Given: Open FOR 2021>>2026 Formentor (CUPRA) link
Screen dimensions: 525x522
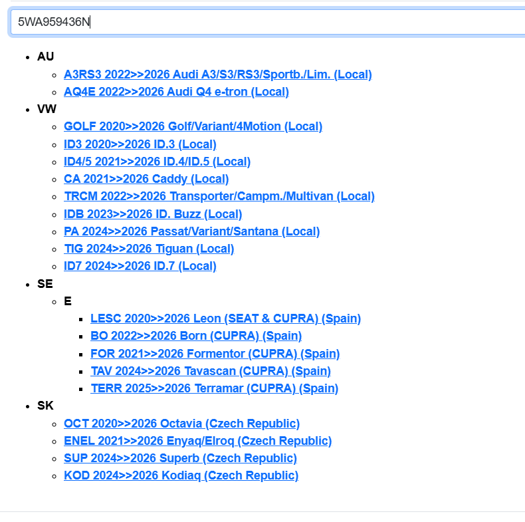Looking at the screenshot, I should point(215,354).
